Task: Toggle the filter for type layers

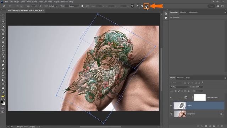Action: pos(192,83)
